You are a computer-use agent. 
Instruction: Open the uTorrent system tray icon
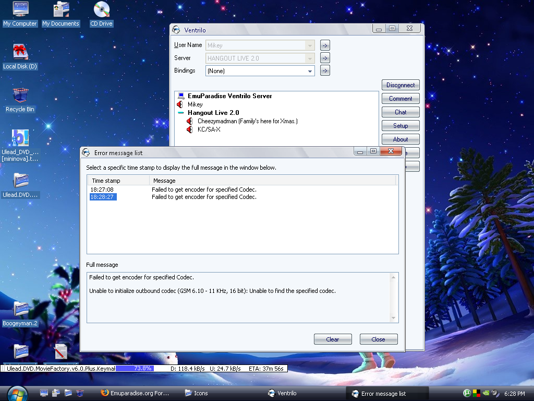point(467,393)
